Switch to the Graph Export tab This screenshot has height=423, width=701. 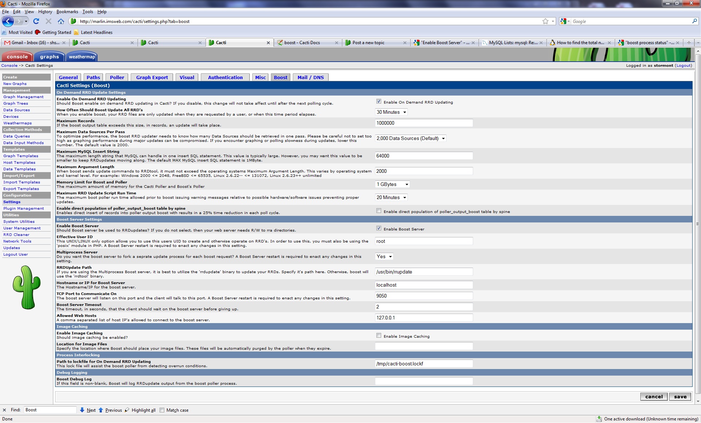pyautogui.click(x=152, y=77)
